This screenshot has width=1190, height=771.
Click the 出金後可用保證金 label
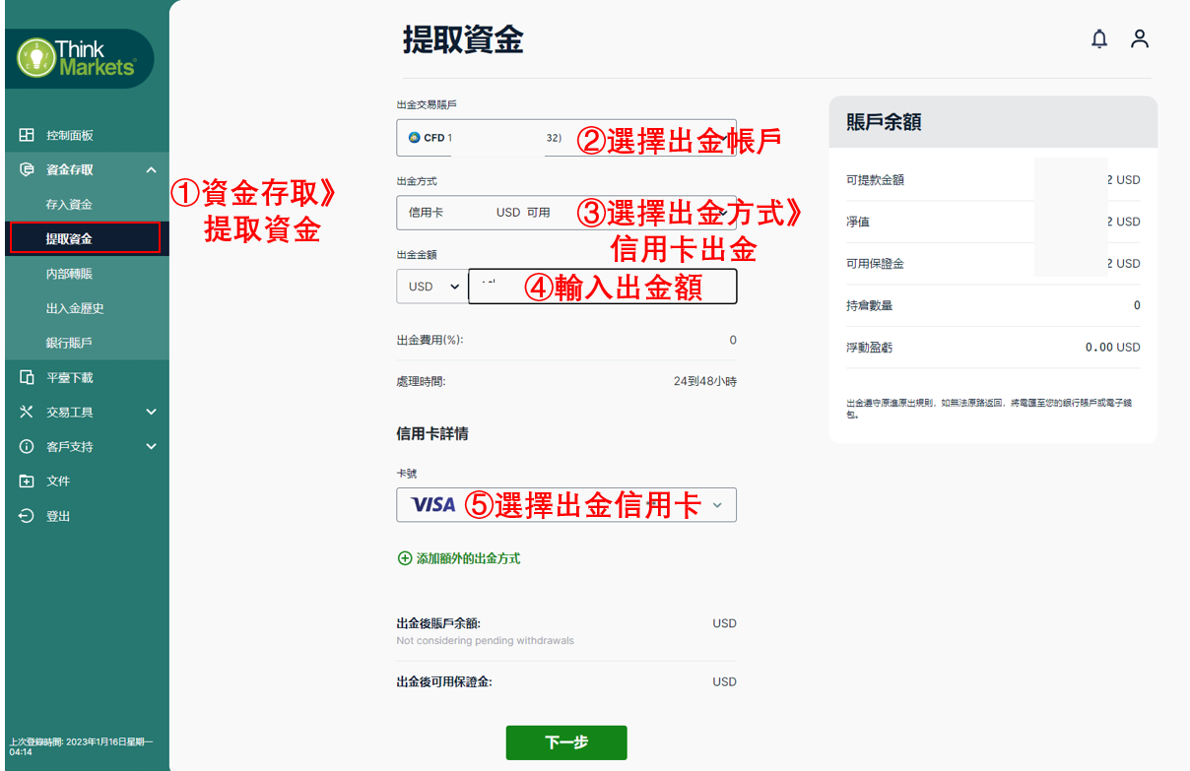tap(444, 681)
